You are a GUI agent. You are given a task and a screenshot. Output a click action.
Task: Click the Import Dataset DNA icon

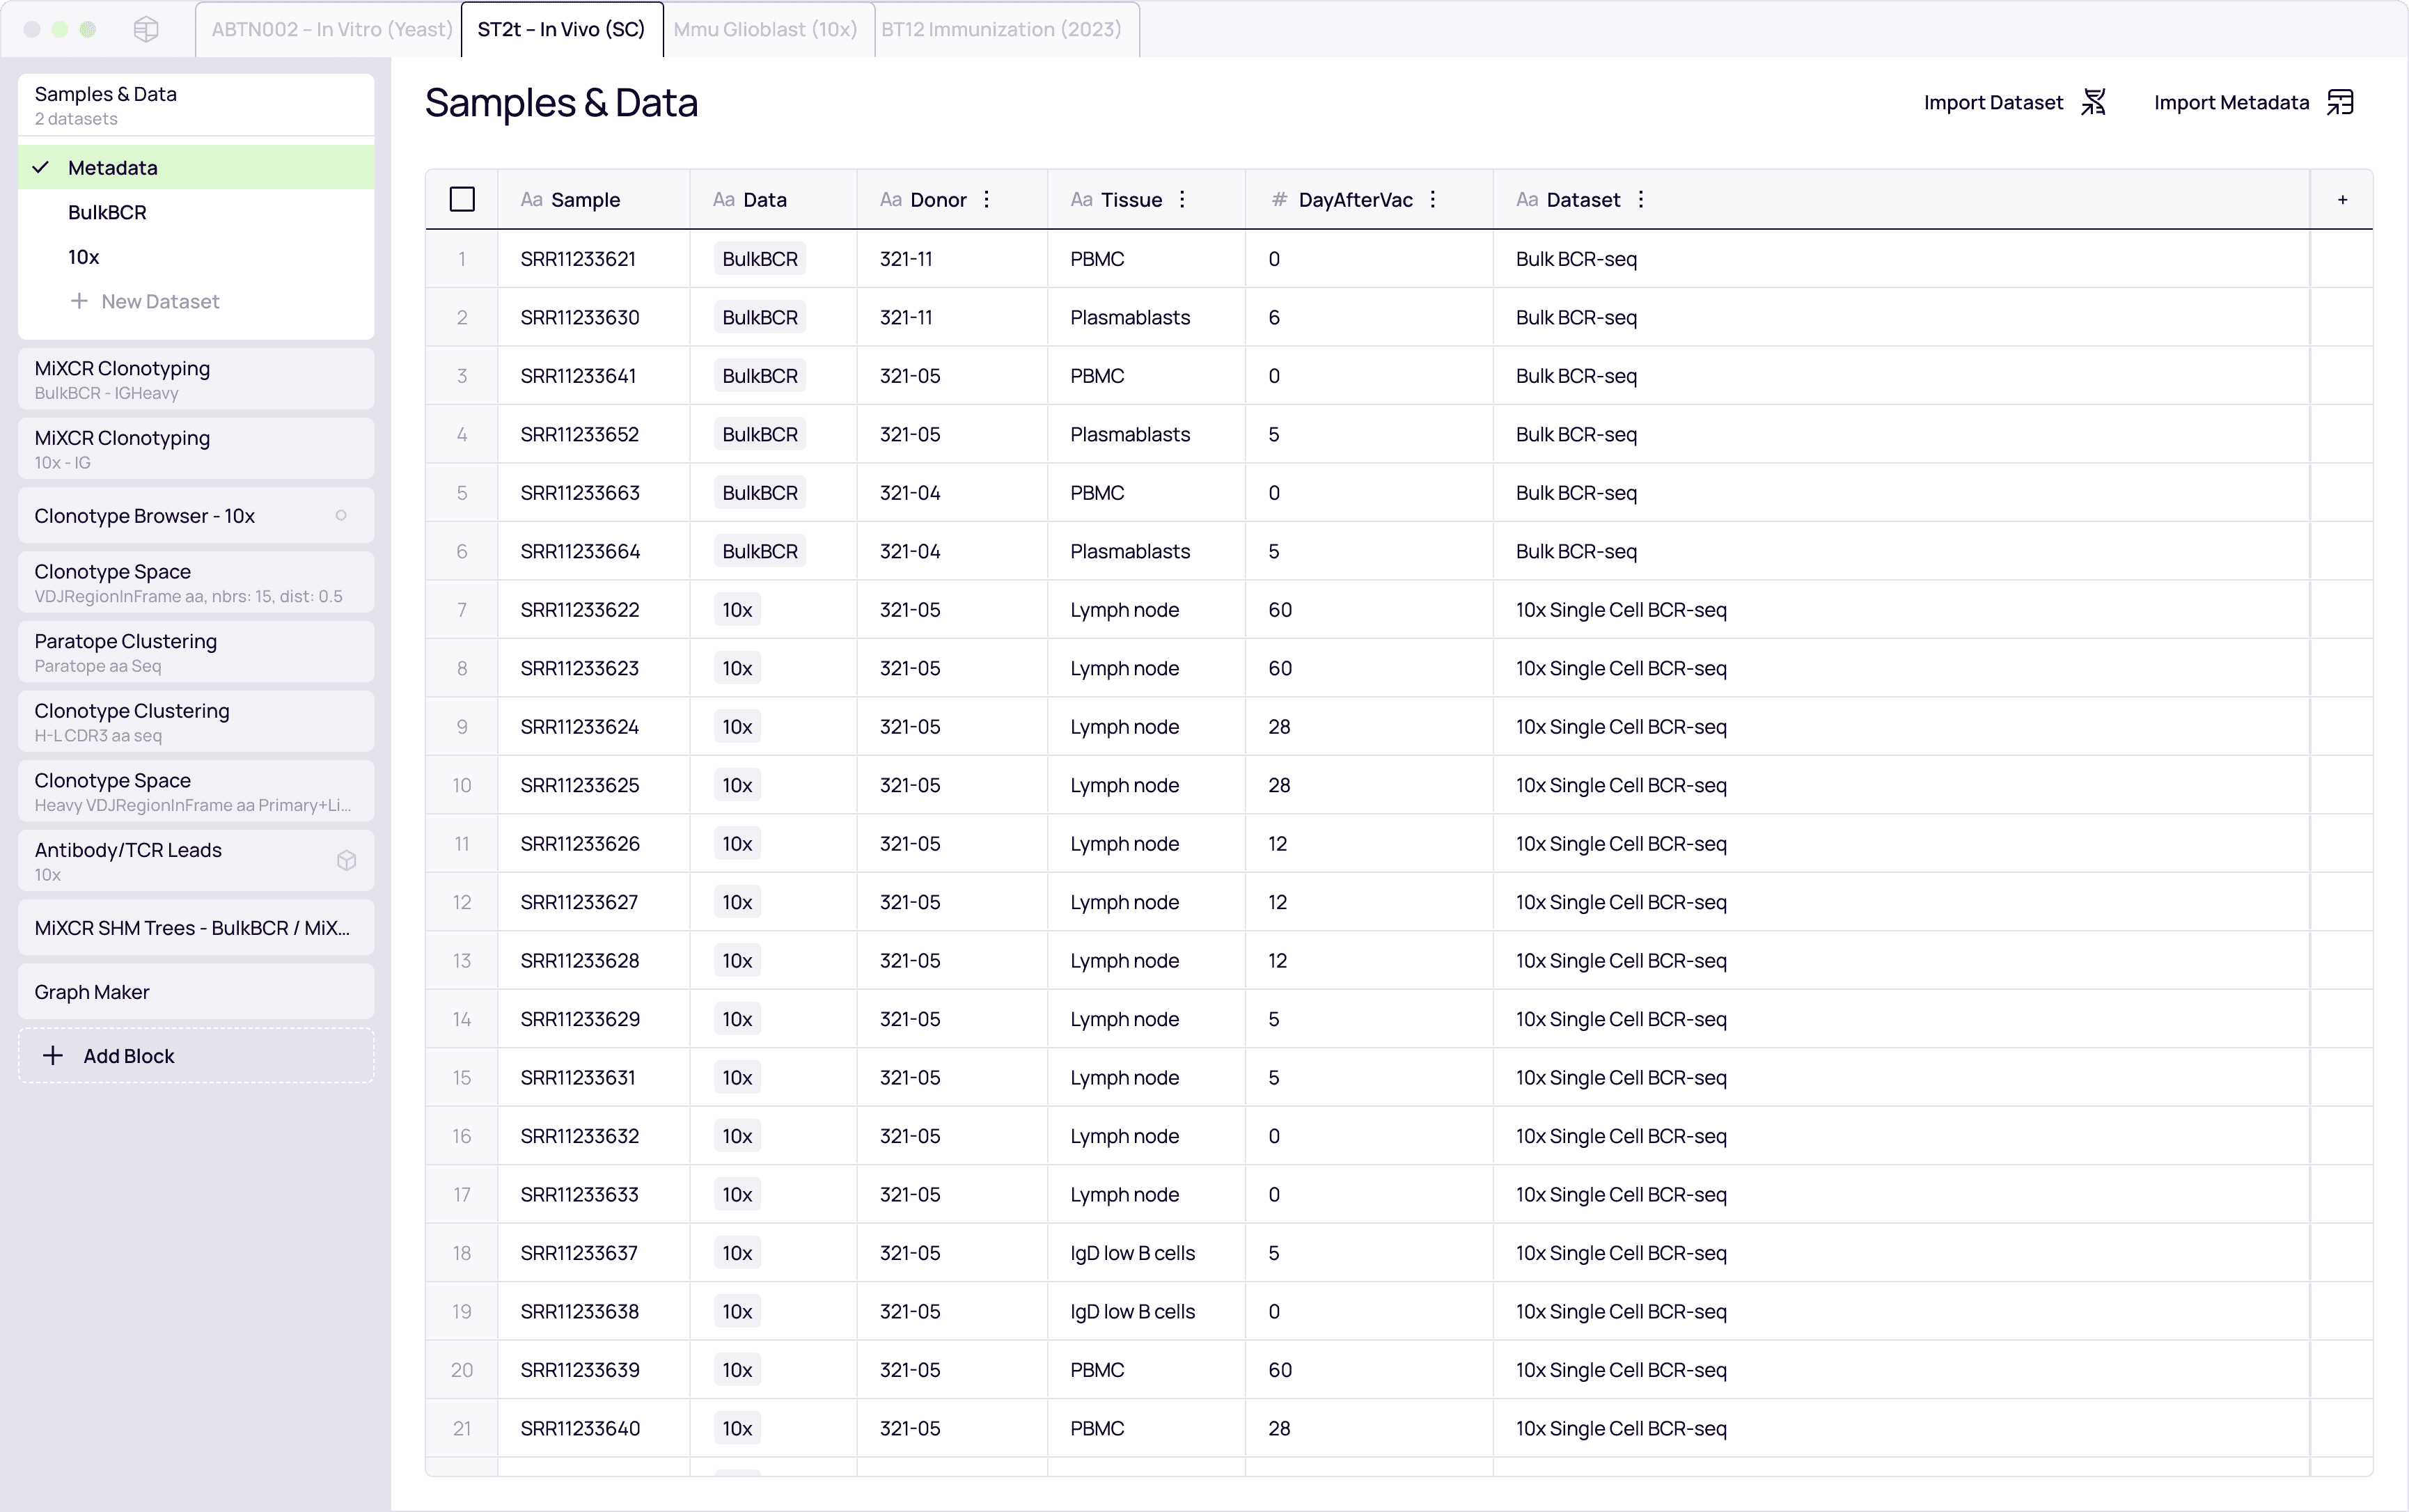coord(2094,102)
